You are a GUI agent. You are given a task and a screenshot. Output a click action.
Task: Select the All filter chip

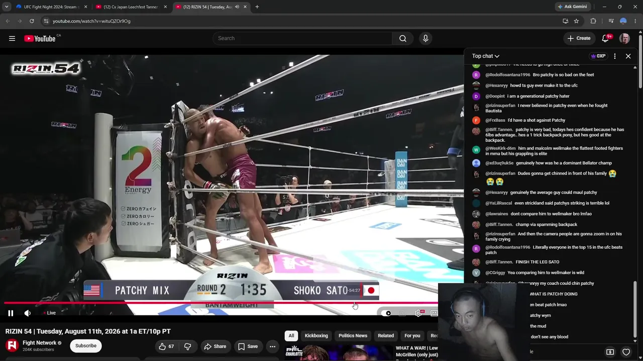[291, 336]
